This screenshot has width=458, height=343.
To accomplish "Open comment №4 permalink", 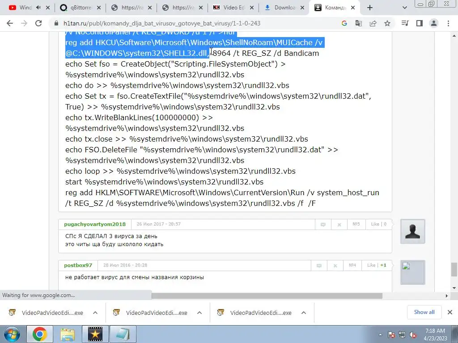I will [352, 265].
